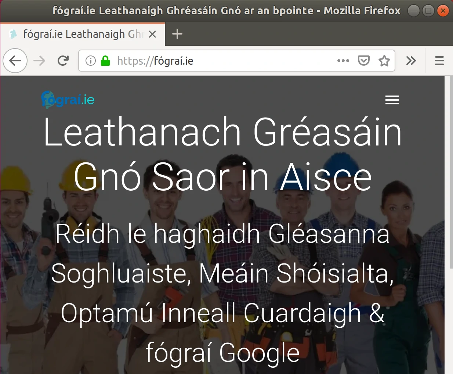The width and height of the screenshot is (453, 374).
Task: Close the fógraí.ie tab
Action: [x=152, y=34]
